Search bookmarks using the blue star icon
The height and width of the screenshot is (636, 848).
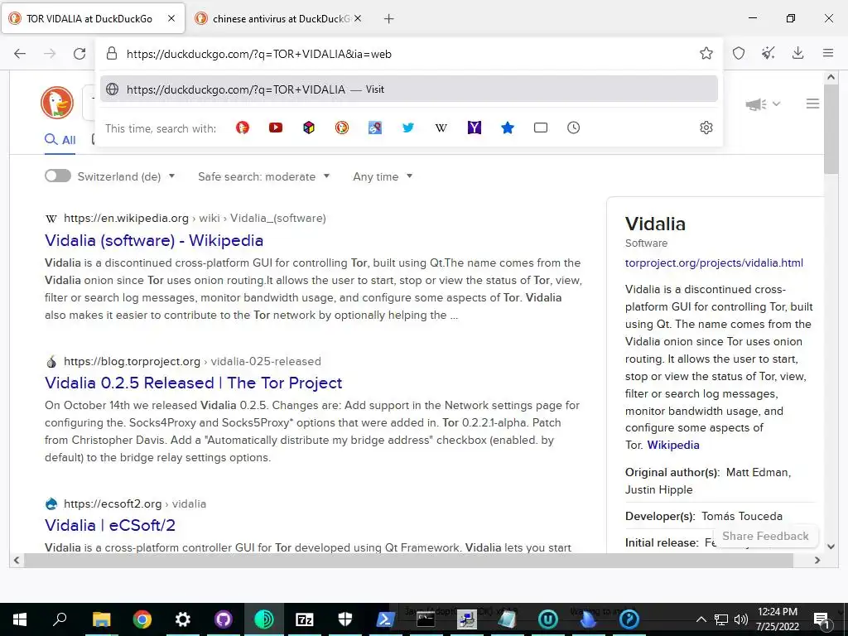click(x=508, y=128)
